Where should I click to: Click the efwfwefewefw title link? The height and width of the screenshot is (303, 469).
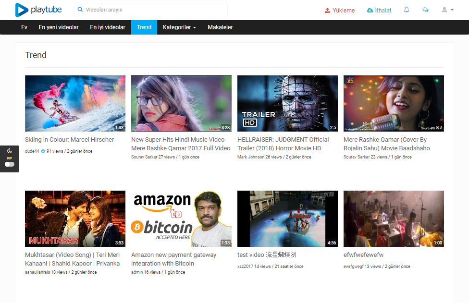click(x=363, y=255)
